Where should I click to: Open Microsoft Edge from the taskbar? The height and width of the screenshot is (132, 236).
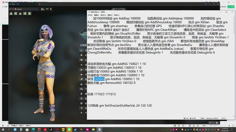[x=33, y=130]
